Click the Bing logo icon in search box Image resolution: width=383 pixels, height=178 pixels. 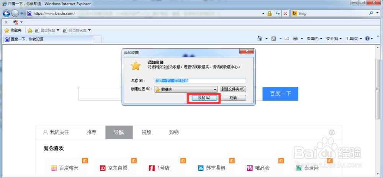point(295,13)
